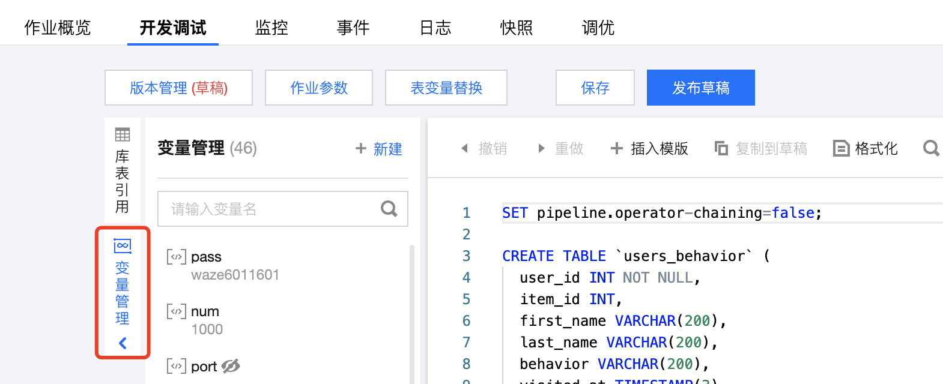This screenshot has width=943, height=384.
Task: Open the 监控 tab
Action: click(x=271, y=28)
